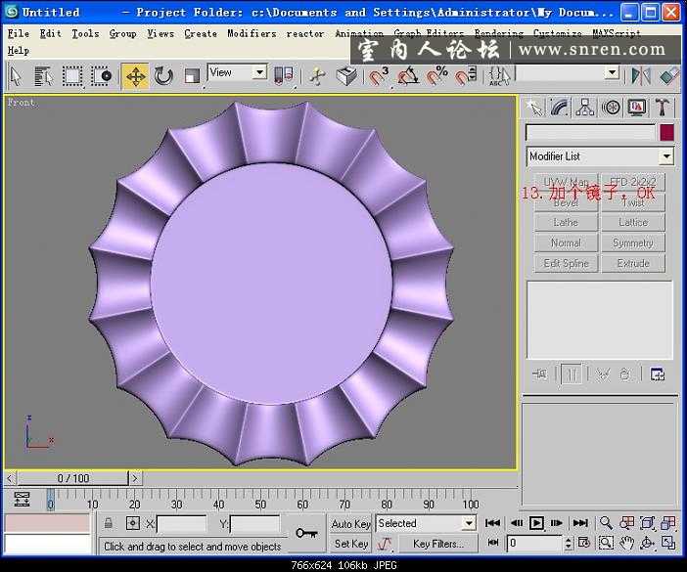Open Named Selection Sets dropdown
The width and height of the screenshot is (687, 572).
(567, 72)
